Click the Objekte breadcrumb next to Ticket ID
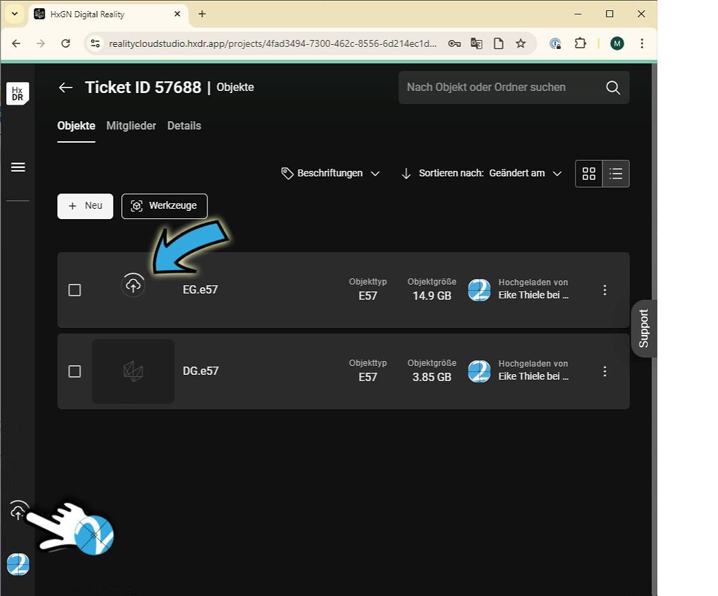The width and height of the screenshot is (718, 596). tap(236, 88)
